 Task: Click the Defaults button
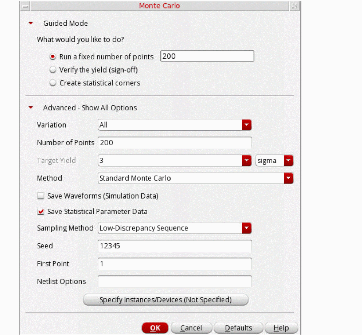point(238,328)
